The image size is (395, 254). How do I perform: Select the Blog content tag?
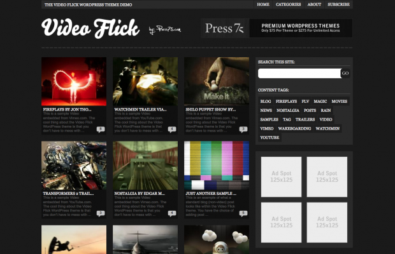tap(266, 102)
